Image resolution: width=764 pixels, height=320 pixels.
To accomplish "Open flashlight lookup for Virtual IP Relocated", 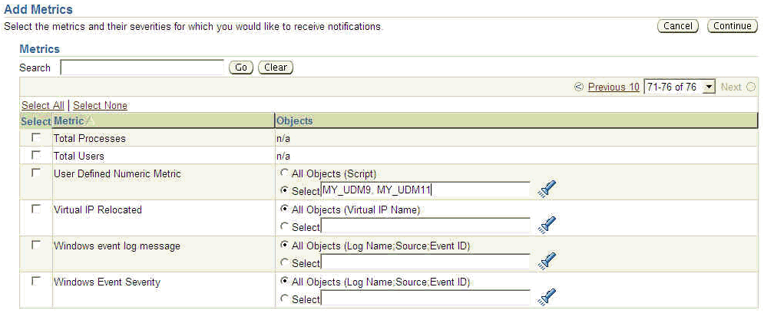I will pyautogui.click(x=547, y=225).
